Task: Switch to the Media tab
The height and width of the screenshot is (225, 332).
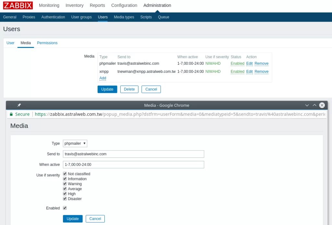Action: pos(26,43)
